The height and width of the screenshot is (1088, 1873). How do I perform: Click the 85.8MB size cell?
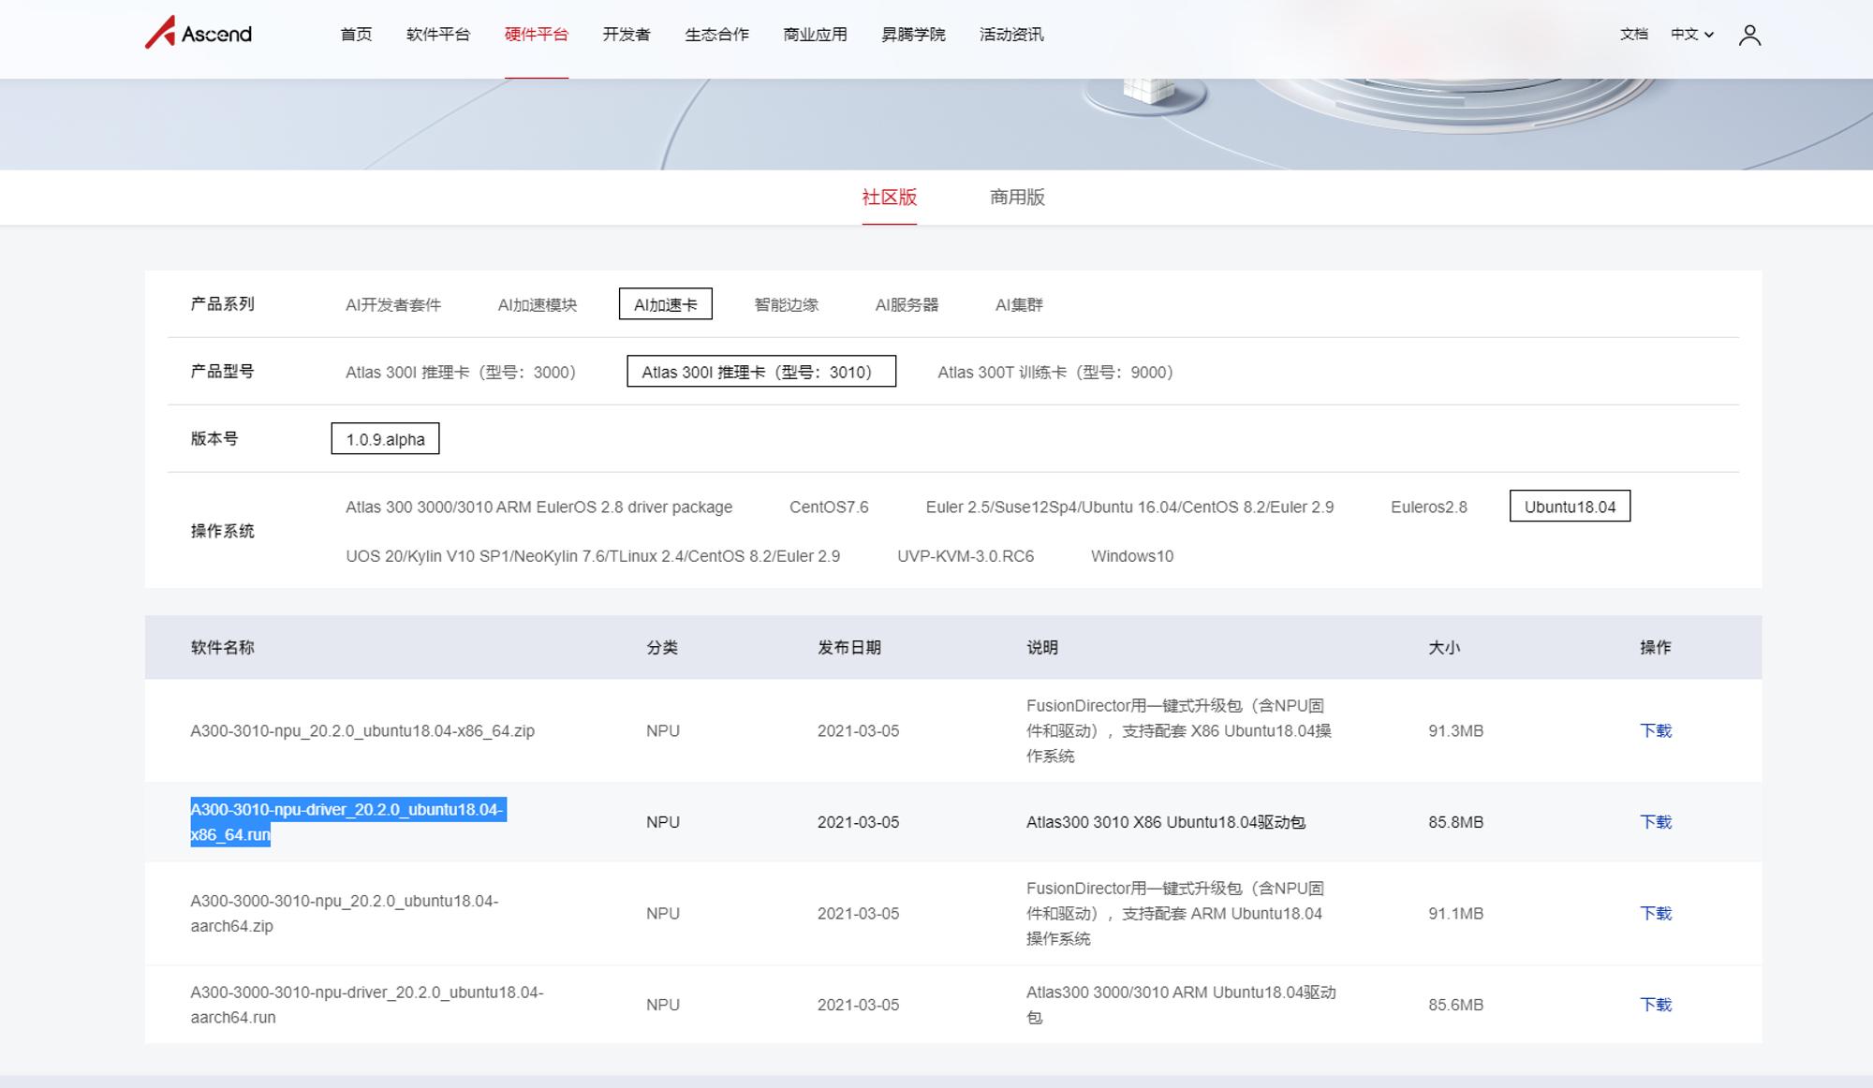pyautogui.click(x=1455, y=822)
